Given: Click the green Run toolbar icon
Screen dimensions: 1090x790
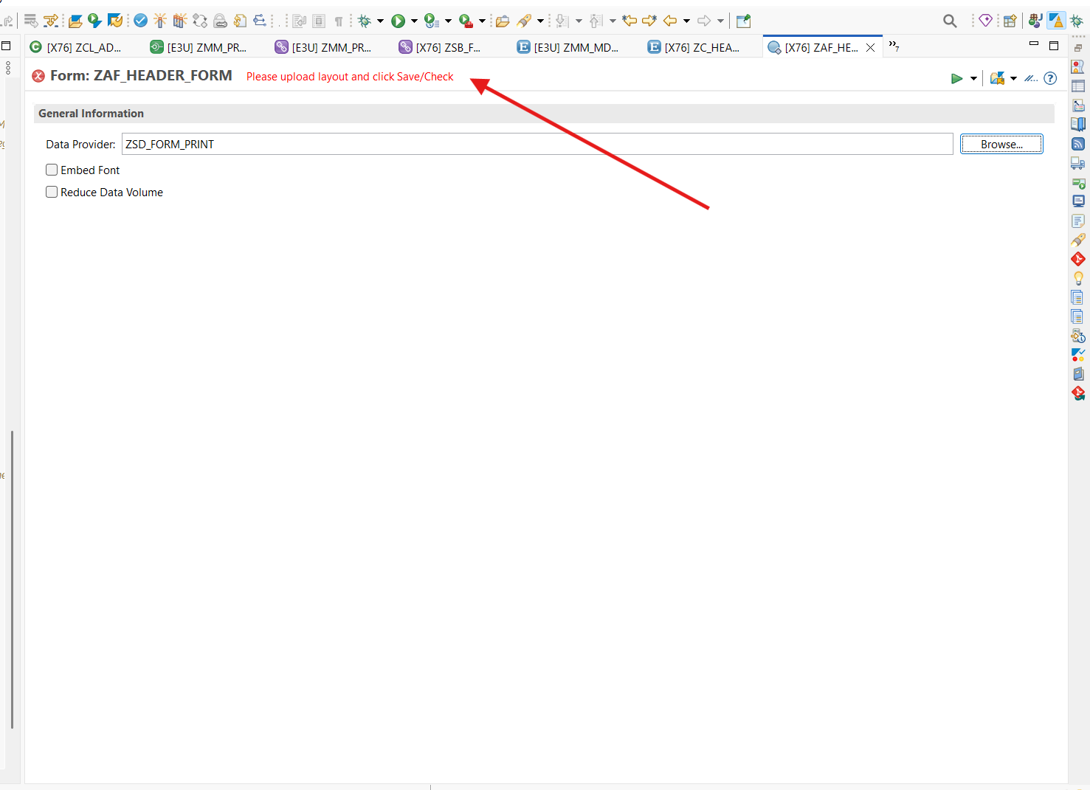Looking at the screenshot, I should click(x=399, y=21).
